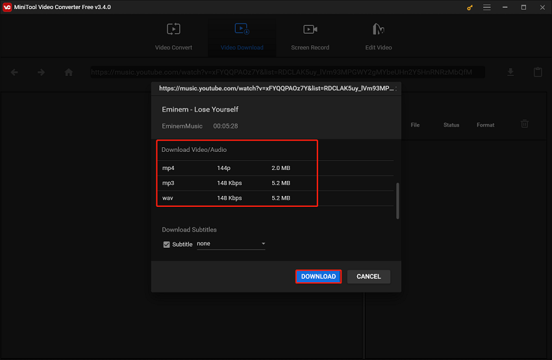Click the Video Download icon

[x=242, y=29]
